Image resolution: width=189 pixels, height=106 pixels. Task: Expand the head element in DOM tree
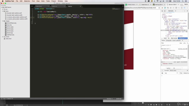tap(162, 16)
